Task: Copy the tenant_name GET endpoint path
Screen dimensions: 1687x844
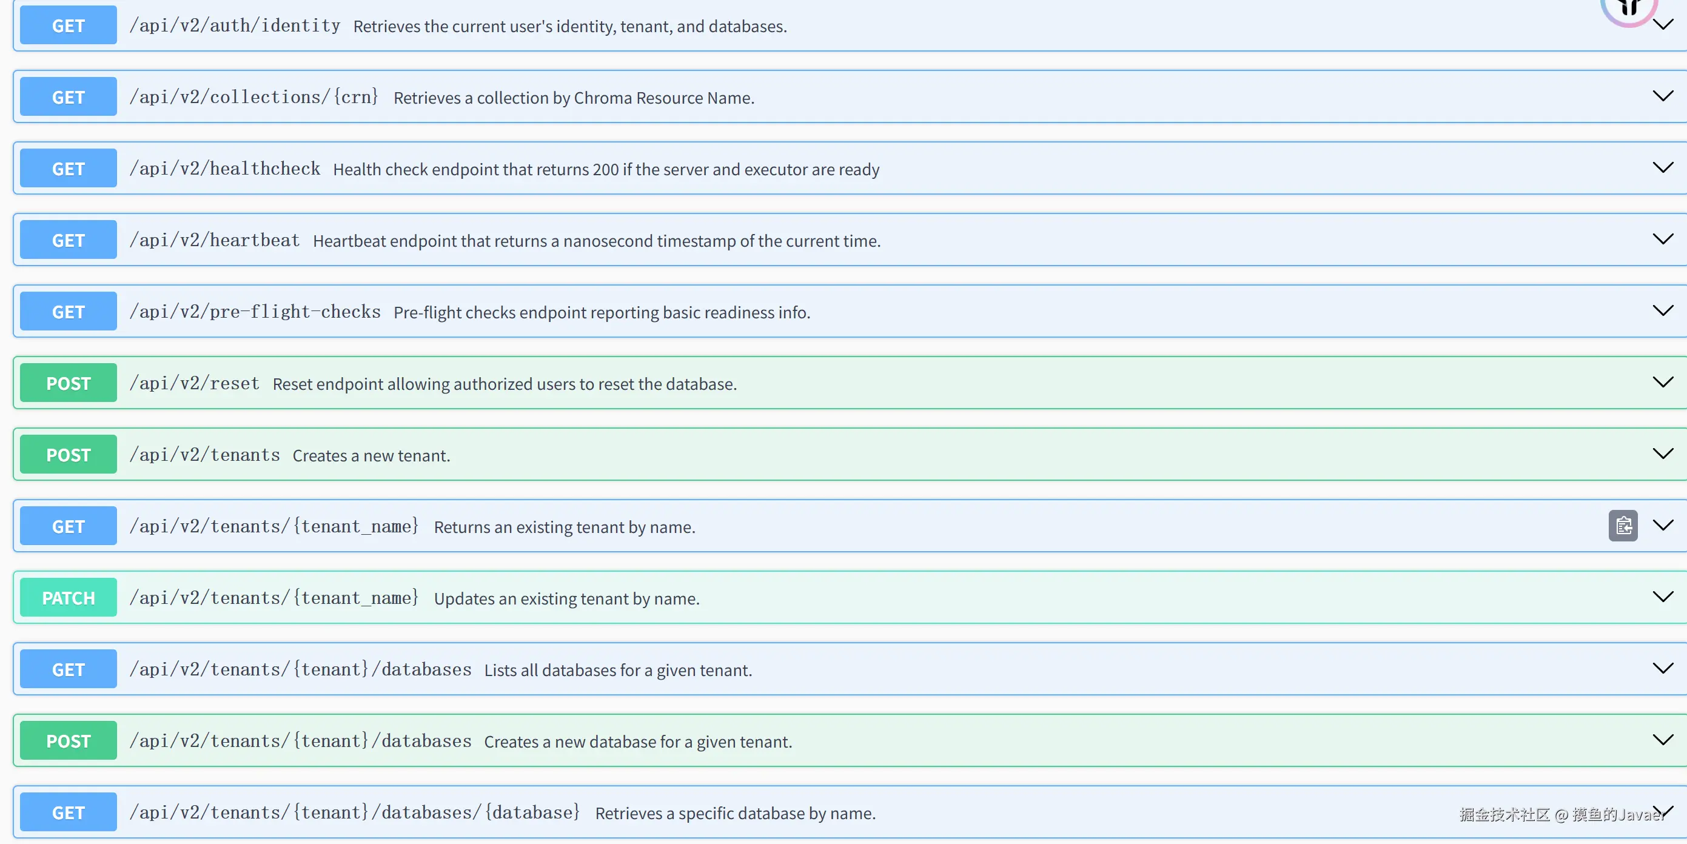Action: tap(1622, 526)
